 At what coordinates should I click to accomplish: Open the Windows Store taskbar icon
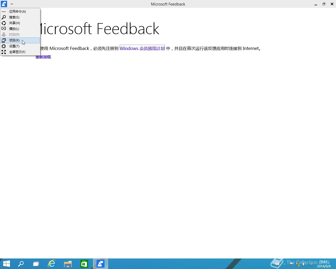84,264
